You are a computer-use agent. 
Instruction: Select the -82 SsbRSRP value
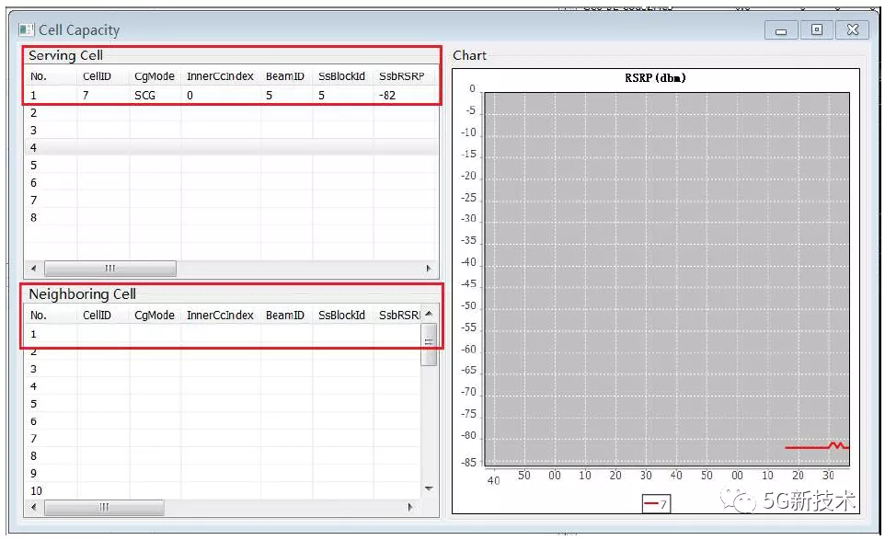click(387, 96)
